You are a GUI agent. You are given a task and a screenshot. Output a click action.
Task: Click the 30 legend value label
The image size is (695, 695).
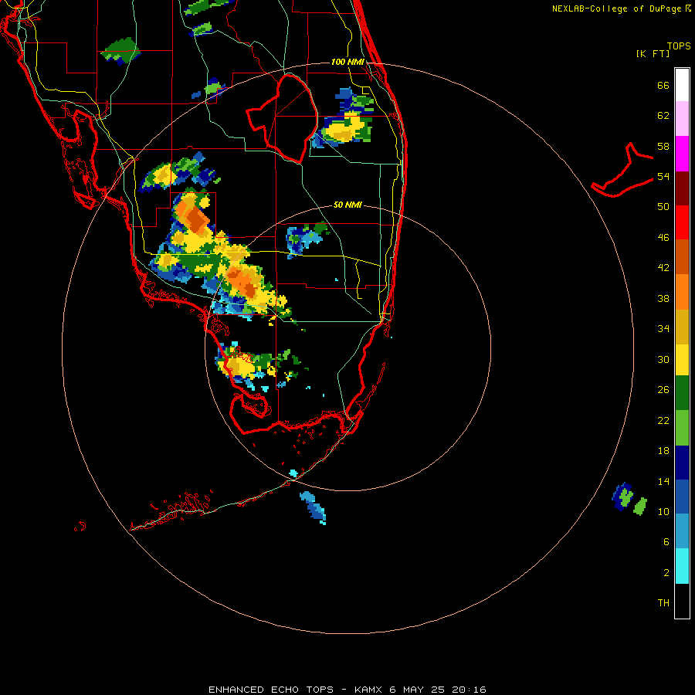(x=663, y=359)
